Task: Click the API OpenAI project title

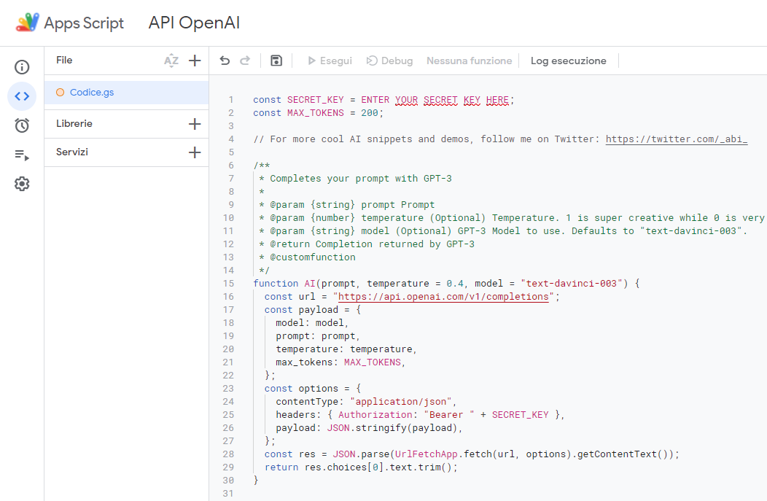Action: (x=194, y=23)
